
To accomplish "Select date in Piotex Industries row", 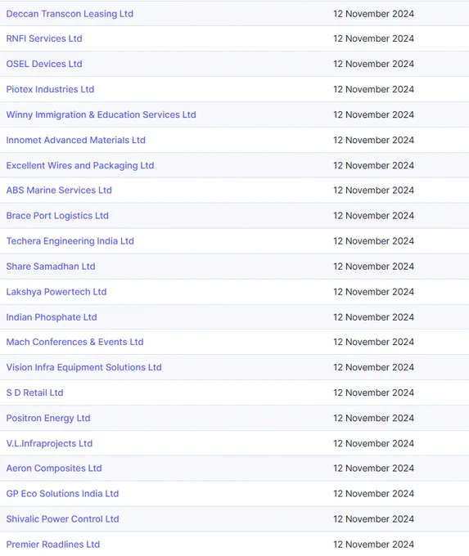I will (x=373, y=89).
